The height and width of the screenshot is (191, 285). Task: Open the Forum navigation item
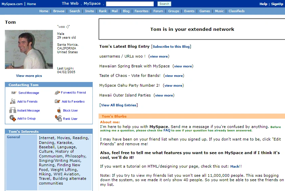point(158,11)
